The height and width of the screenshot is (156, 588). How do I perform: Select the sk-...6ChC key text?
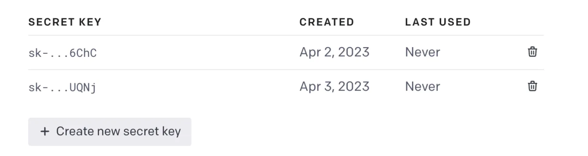point(62,53)
